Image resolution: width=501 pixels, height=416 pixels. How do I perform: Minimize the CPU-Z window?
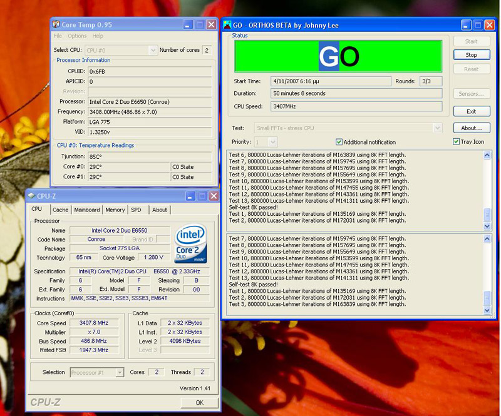pos(190,196)
